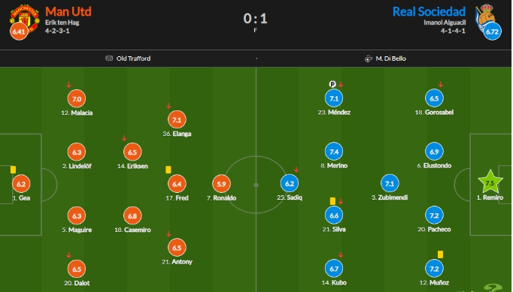Viewport: 513px width, 292px height.
Task: Click Zubimendi's player name label
Action: pyautogui.click(x=390, y=197)
